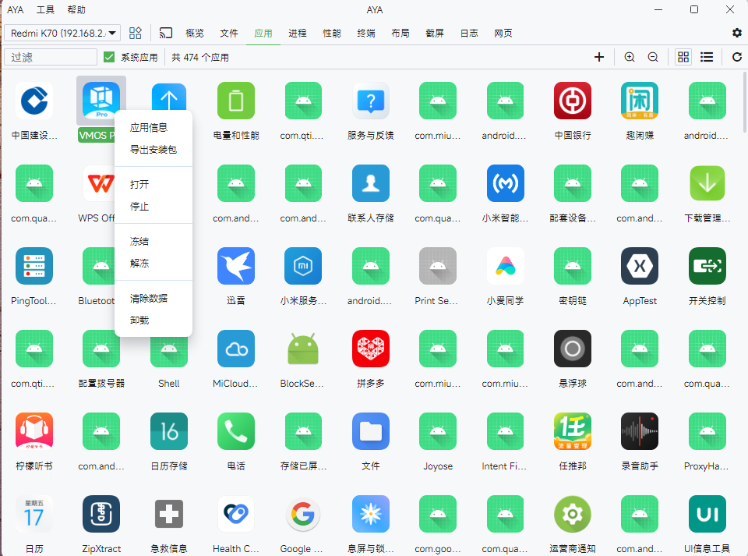Screen dimensions: 748x556
Task: Select the 运营商通知 app icon
Action: click(x=573, y=514)
